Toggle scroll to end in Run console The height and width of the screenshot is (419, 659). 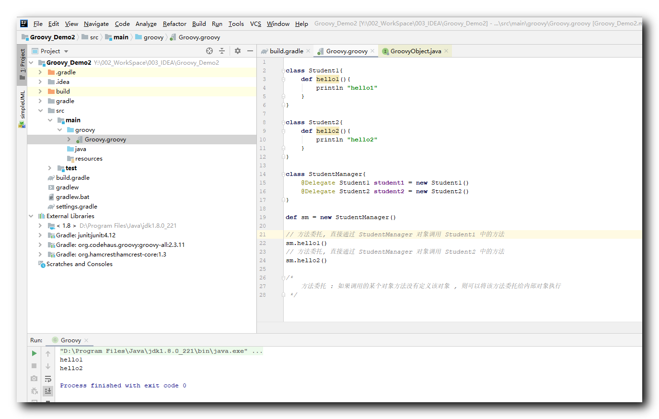pos(48,391)
